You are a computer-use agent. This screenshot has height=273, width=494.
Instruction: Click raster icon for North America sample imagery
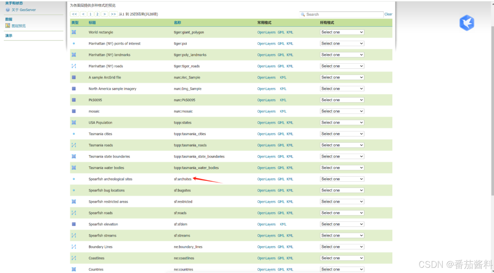pyautogui.click(x=74, y=89)
